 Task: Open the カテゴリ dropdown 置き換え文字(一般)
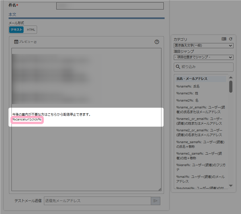[203, 45]
